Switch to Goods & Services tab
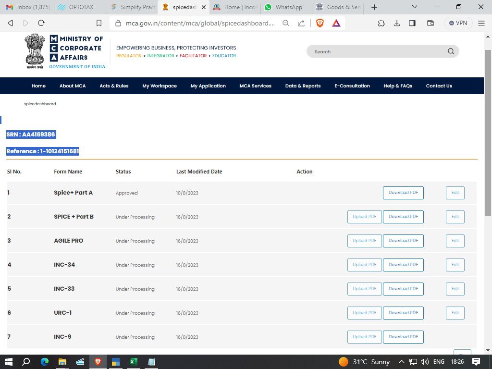The height and width of the screenshot is (369, 492). coord(338,7)
